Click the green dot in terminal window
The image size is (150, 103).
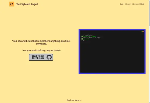click(x=141, y=32)
